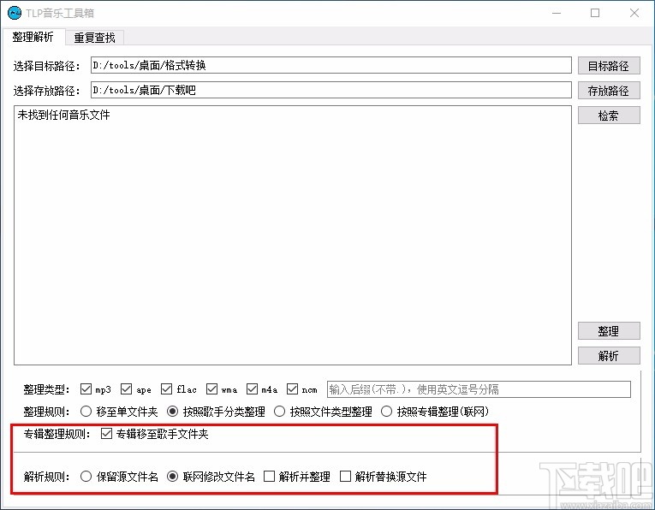Uncheck the ape file type checkbox
This screenshot has height=510, width=655.
(126, 389)
